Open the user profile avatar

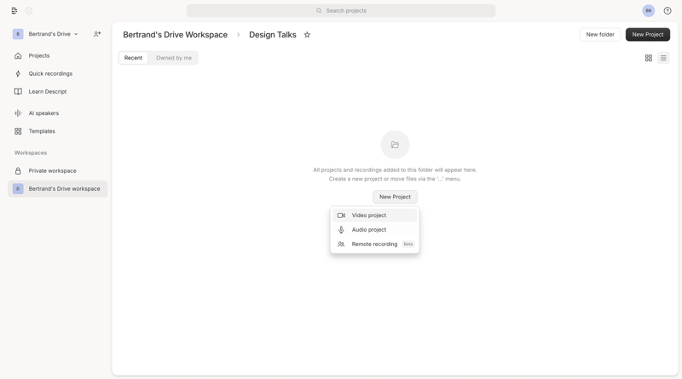pyautogui.click(x=648, y=11)
